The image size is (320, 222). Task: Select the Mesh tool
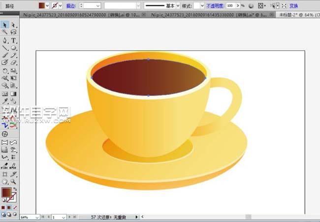point(5,94)
